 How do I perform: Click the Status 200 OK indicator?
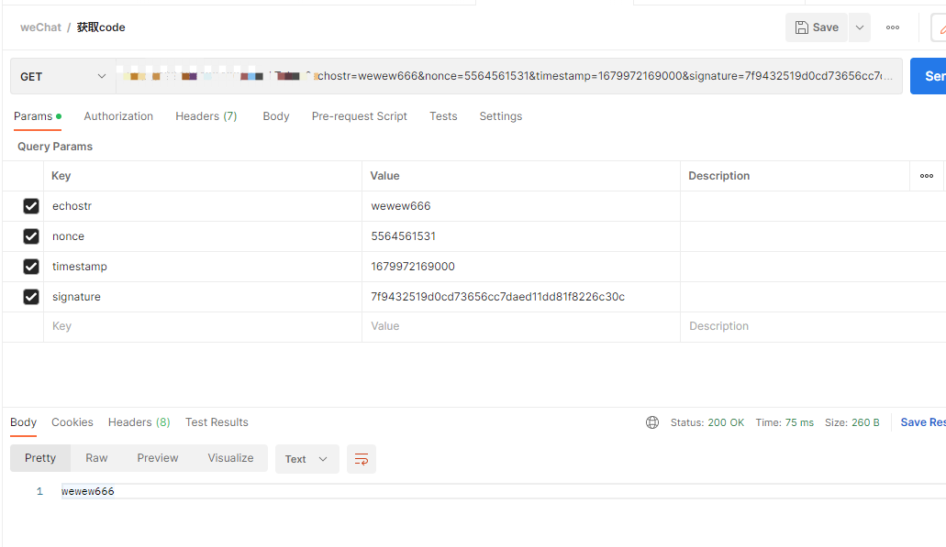(x=707, y=423)
